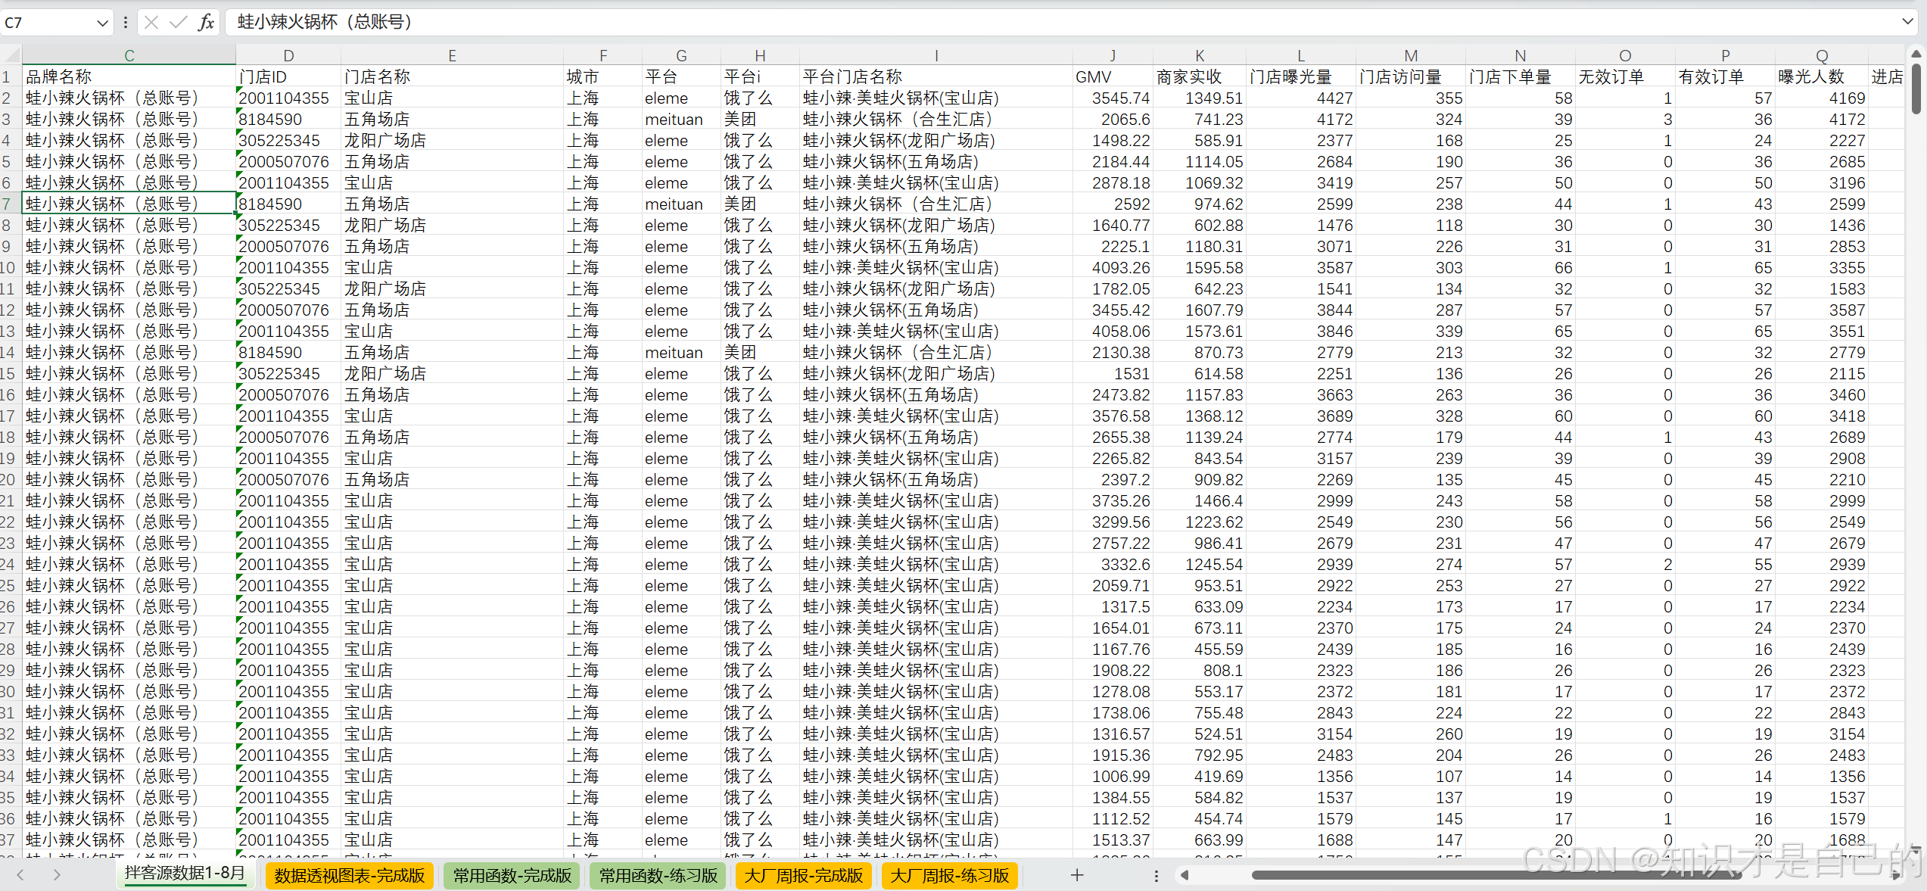Click the confirm entry checkmark icon
This screenshot has height=891, width=1927.
coord(179,22)
